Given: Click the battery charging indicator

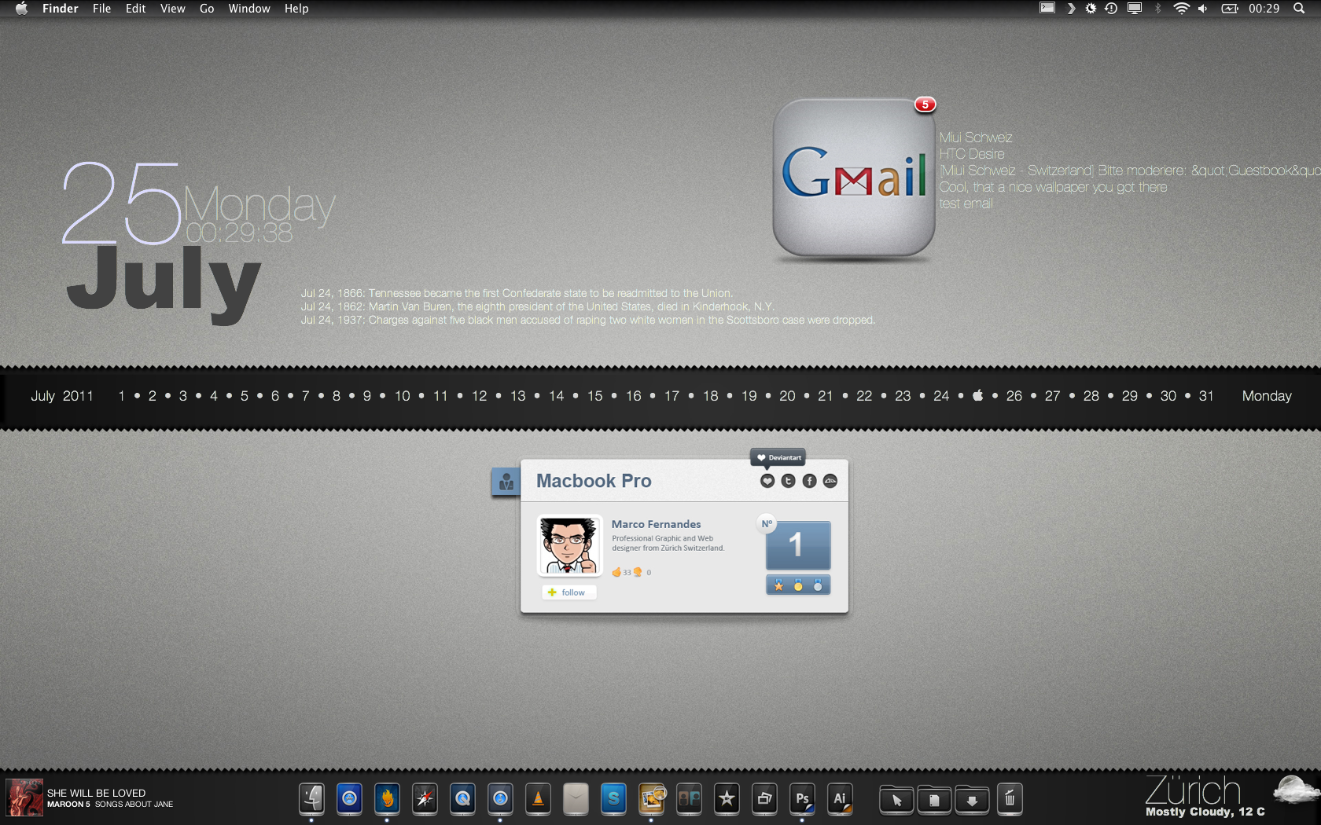Looking at the screenshot, I should click(1230, 9).
